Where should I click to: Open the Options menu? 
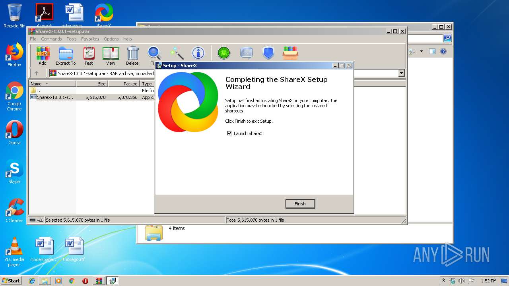pyautogui.click(x=111, y=39)
